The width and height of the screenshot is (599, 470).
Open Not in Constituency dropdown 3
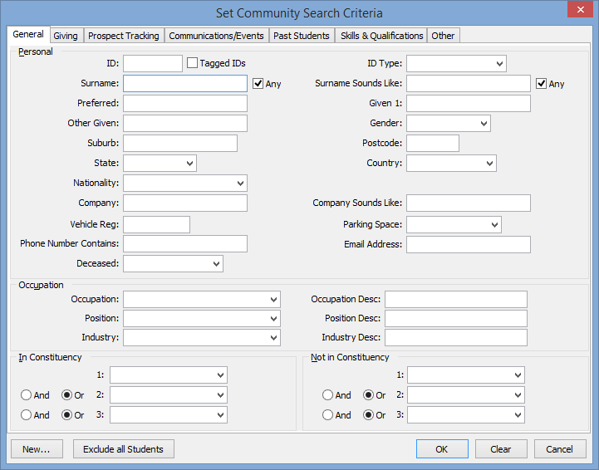[x=466, y=414]
